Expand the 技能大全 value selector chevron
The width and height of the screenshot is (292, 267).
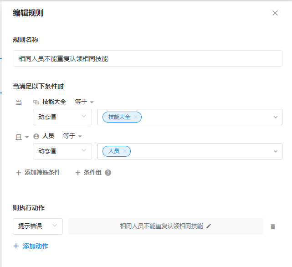(x=275, y=117)
